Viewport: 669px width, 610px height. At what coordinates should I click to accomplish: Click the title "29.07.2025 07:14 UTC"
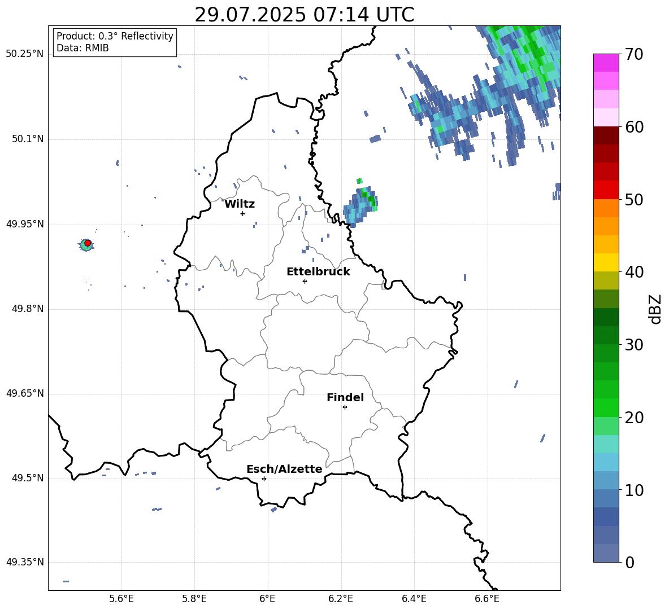pyautogui.click(x=304, y=15)
